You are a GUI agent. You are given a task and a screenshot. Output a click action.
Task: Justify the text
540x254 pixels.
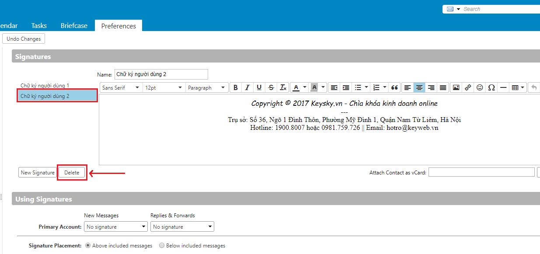point(443,87)
